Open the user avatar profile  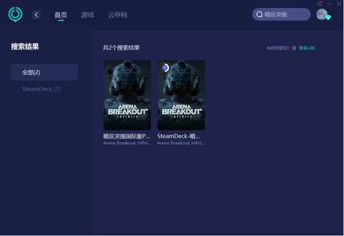(322, 14)
